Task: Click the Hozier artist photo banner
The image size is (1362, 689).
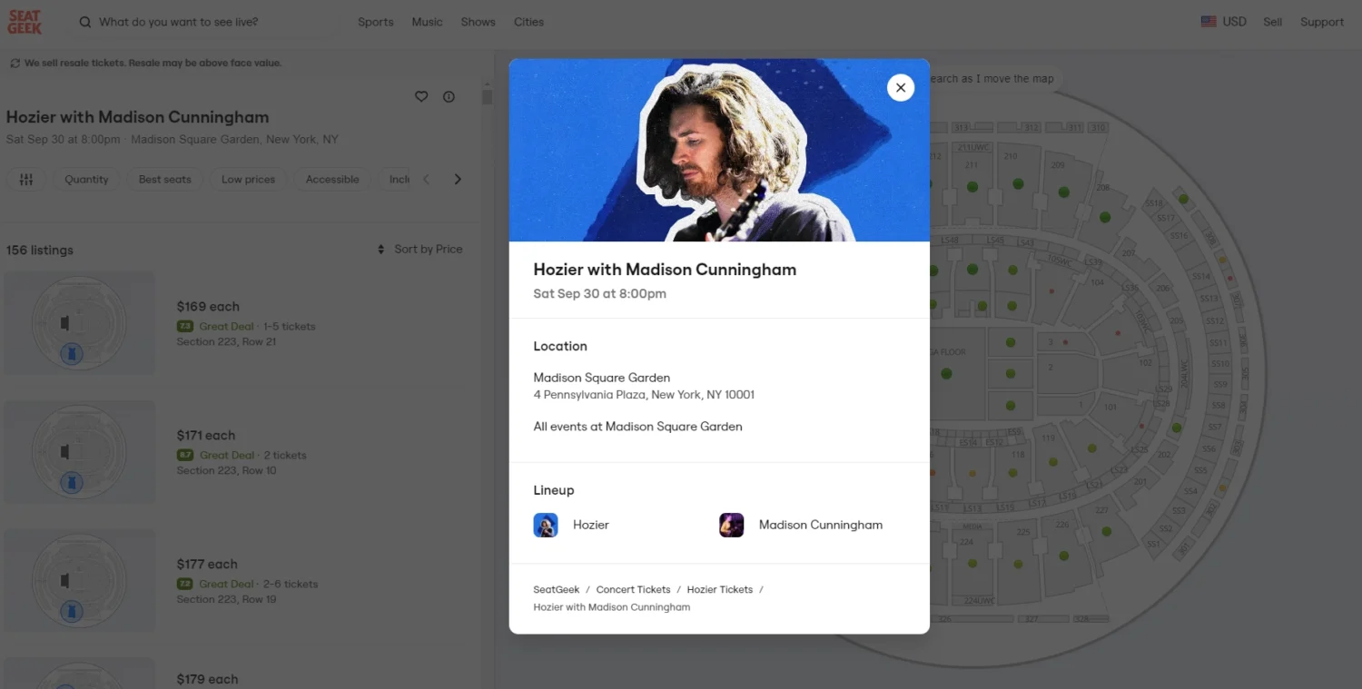Action: pyautogui.click(x=719, y=150)
